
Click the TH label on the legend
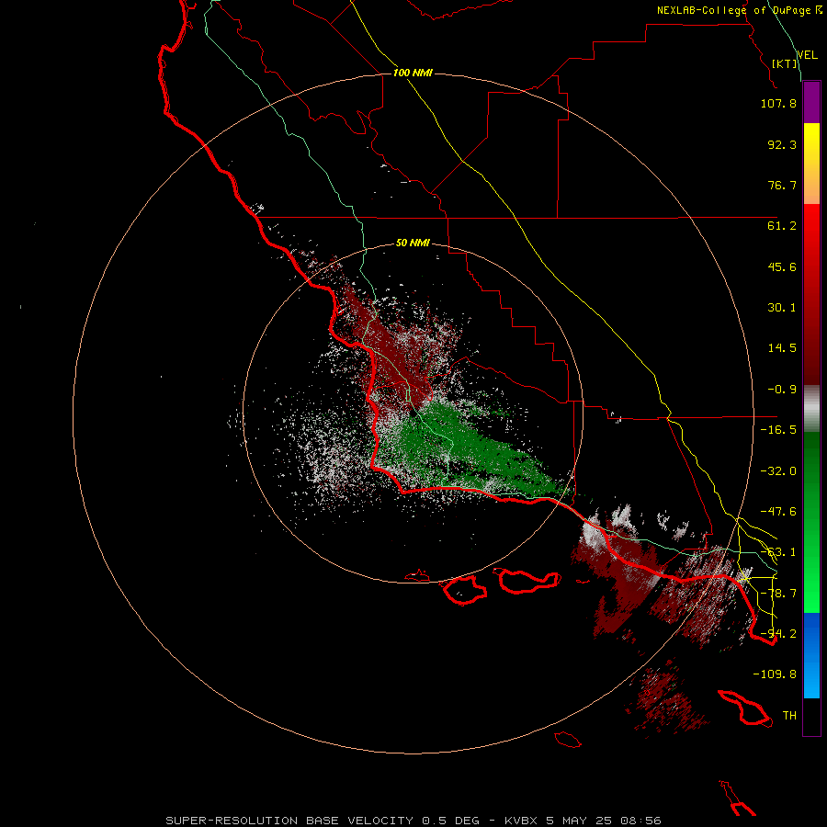pos(789,716)
